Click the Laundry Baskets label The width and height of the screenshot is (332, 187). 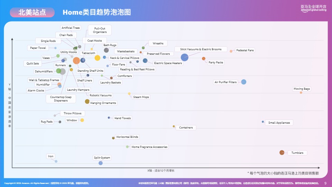click(x=111, y=82)
